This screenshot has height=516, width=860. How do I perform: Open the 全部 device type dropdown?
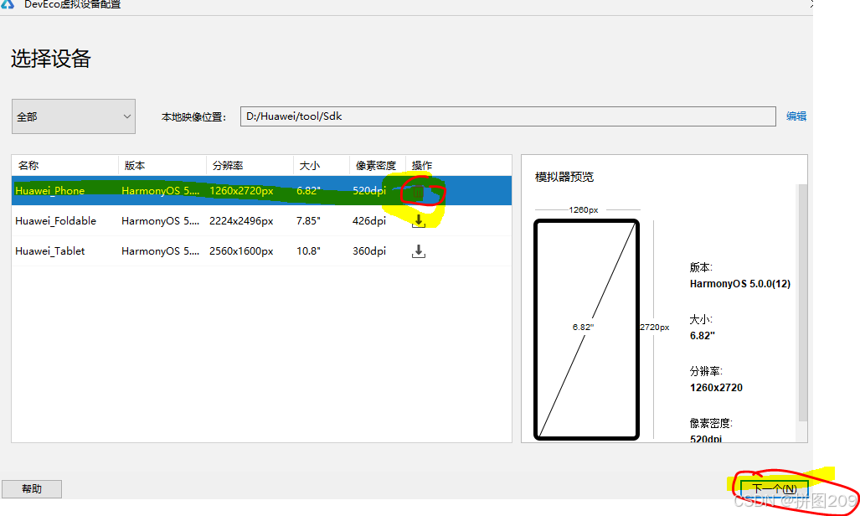pyautogui.click(x=74, y=116)
